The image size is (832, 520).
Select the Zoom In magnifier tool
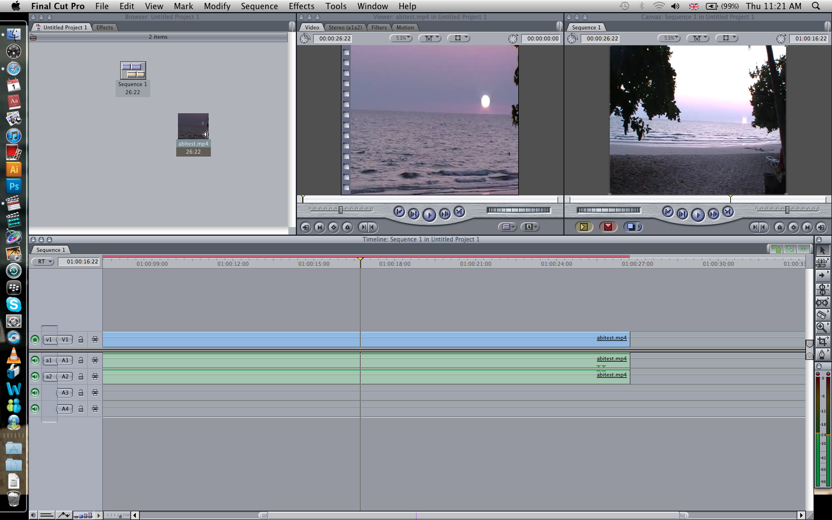(x=822, y=328)
